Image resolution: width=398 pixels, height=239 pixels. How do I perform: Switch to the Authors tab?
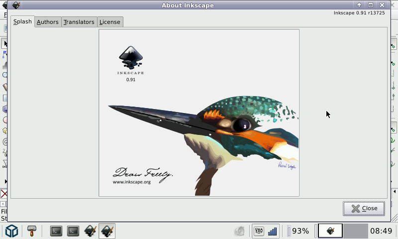point(48,22)
